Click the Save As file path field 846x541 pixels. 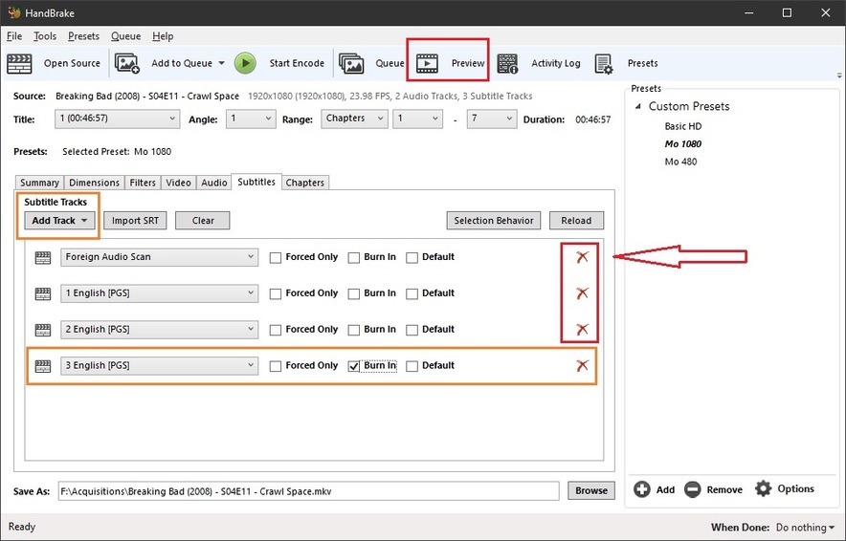(308, 491)
